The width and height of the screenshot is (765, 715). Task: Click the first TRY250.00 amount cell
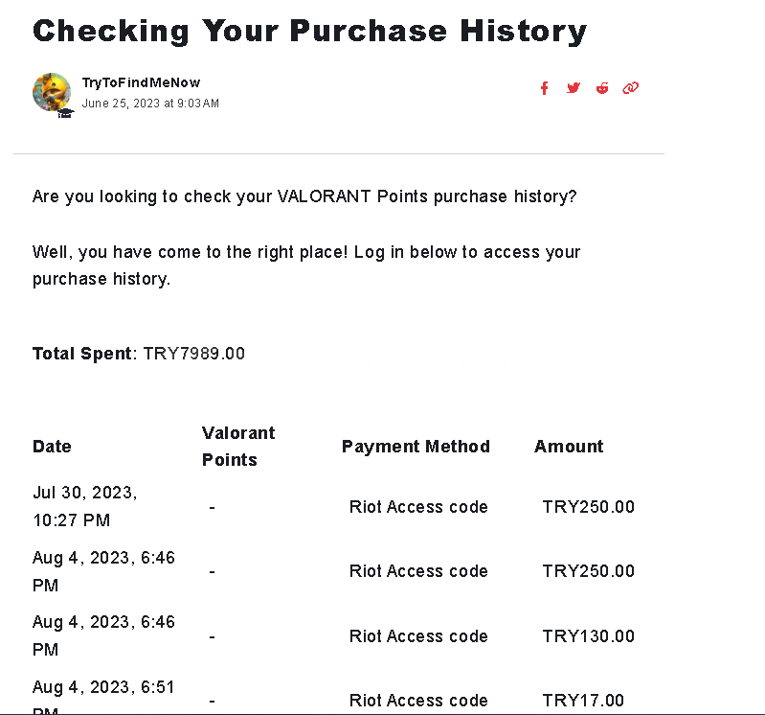pyautogui.click(x=588, y=507)
